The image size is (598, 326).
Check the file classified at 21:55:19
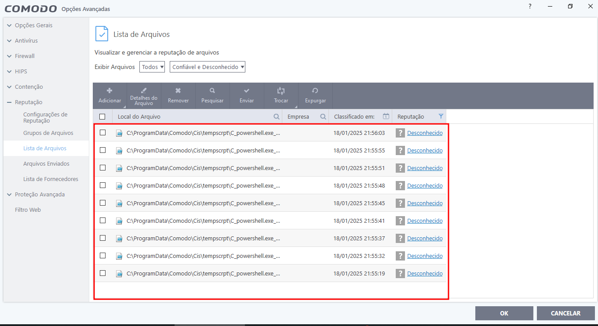(102, 273)
